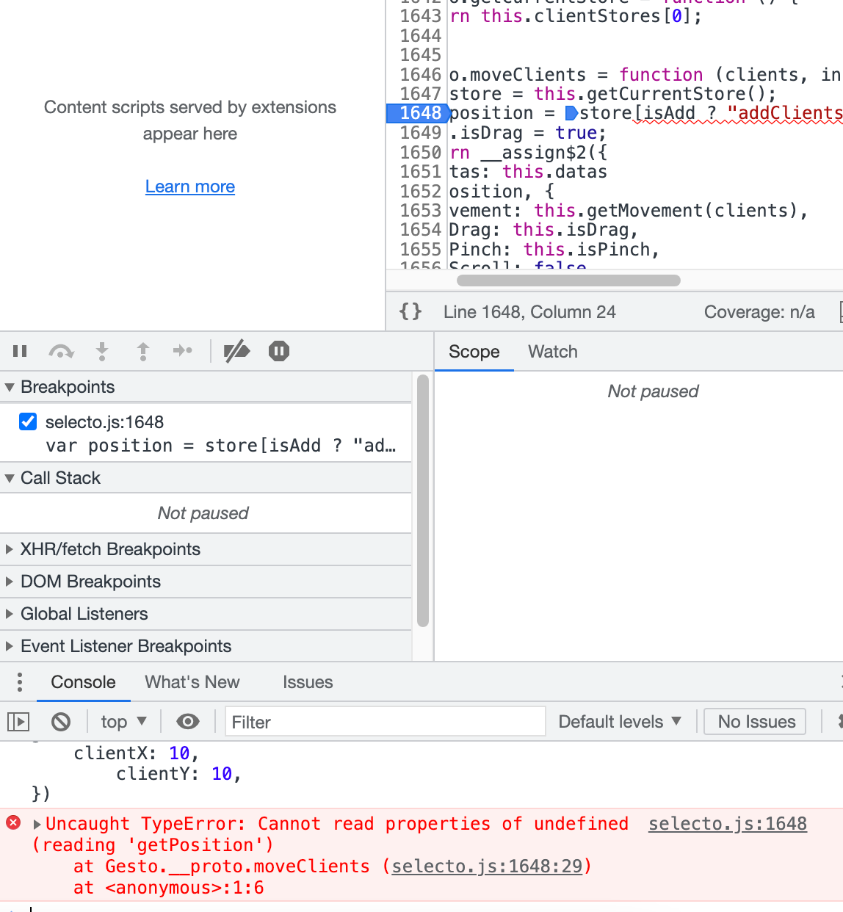Click 'clientX: 10,' console line
This screenshot has width=843, height=912.
137,753
